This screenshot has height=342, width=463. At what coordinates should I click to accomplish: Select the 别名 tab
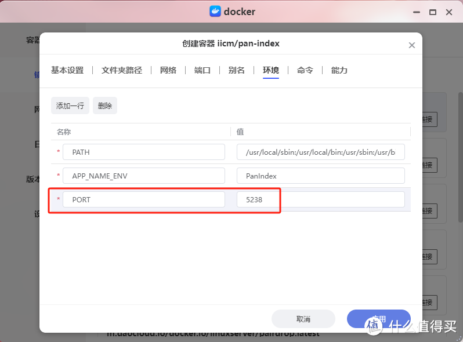coord(237,70)
